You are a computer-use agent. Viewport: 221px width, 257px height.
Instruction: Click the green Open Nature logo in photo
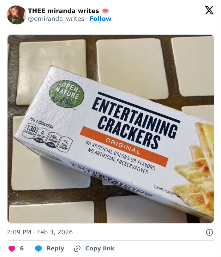coord(64,94)
